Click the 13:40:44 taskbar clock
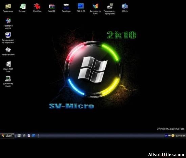Viewport: 186px width, 158px height. (181, 136)
